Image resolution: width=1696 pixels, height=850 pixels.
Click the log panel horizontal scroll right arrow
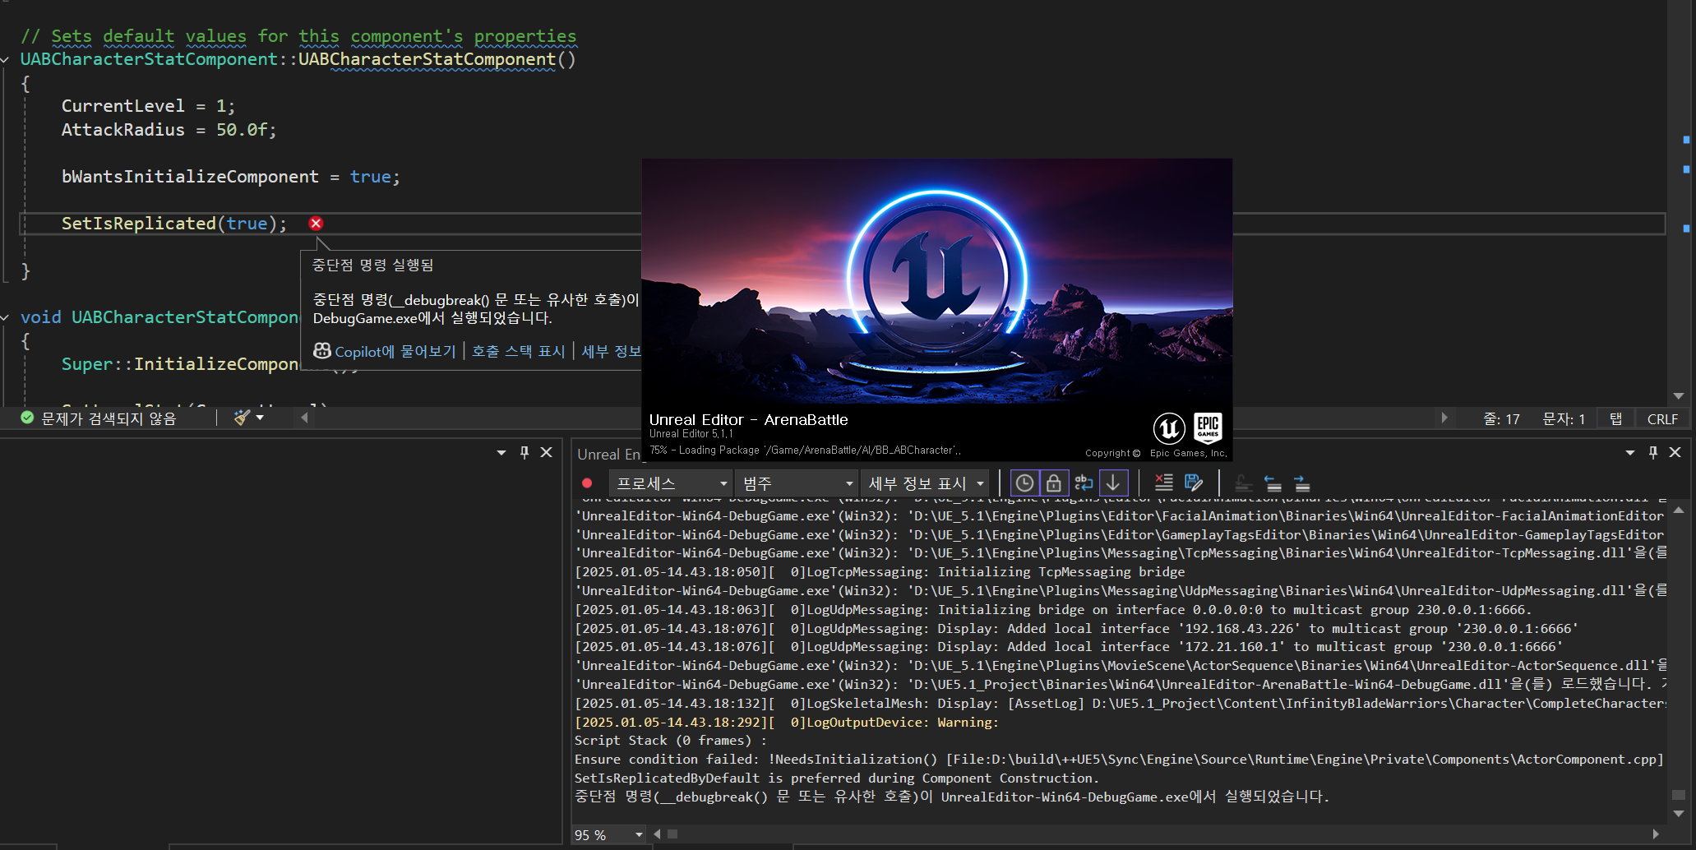pyautogui.click(x=1656, y=834)
